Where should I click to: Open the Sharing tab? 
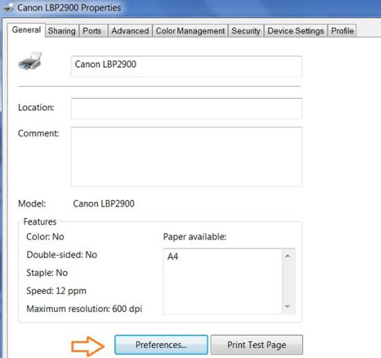click(62, 31)
